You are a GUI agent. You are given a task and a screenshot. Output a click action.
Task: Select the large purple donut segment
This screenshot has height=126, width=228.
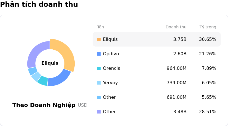tap(35, 54)
